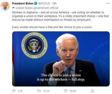The width and height of the screenshot is (112, 94).
Task: Click the flag icon next to government official label
Action: click(13, 8)
